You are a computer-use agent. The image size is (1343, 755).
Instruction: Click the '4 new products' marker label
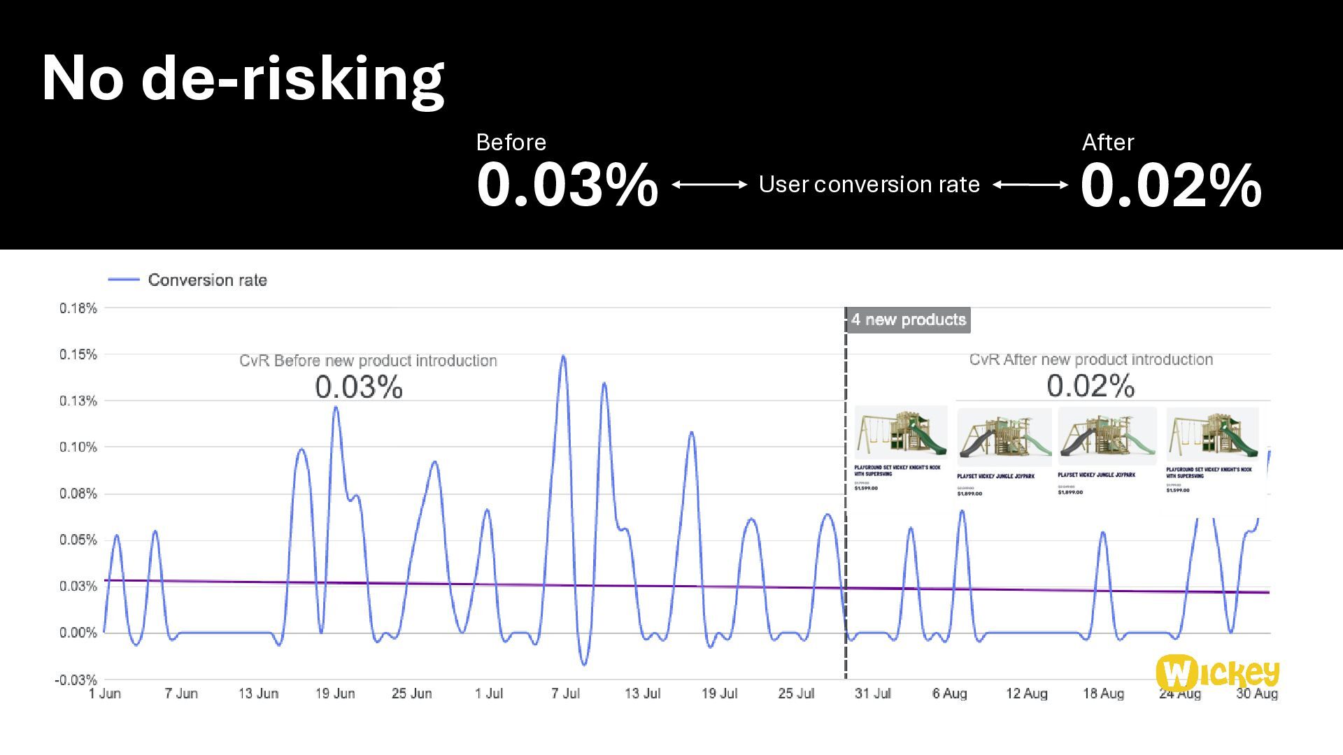(x=908, y=320)
